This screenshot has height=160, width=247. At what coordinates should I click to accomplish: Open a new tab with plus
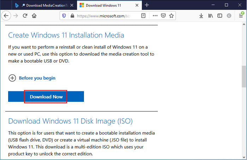(x=147, y=5)
